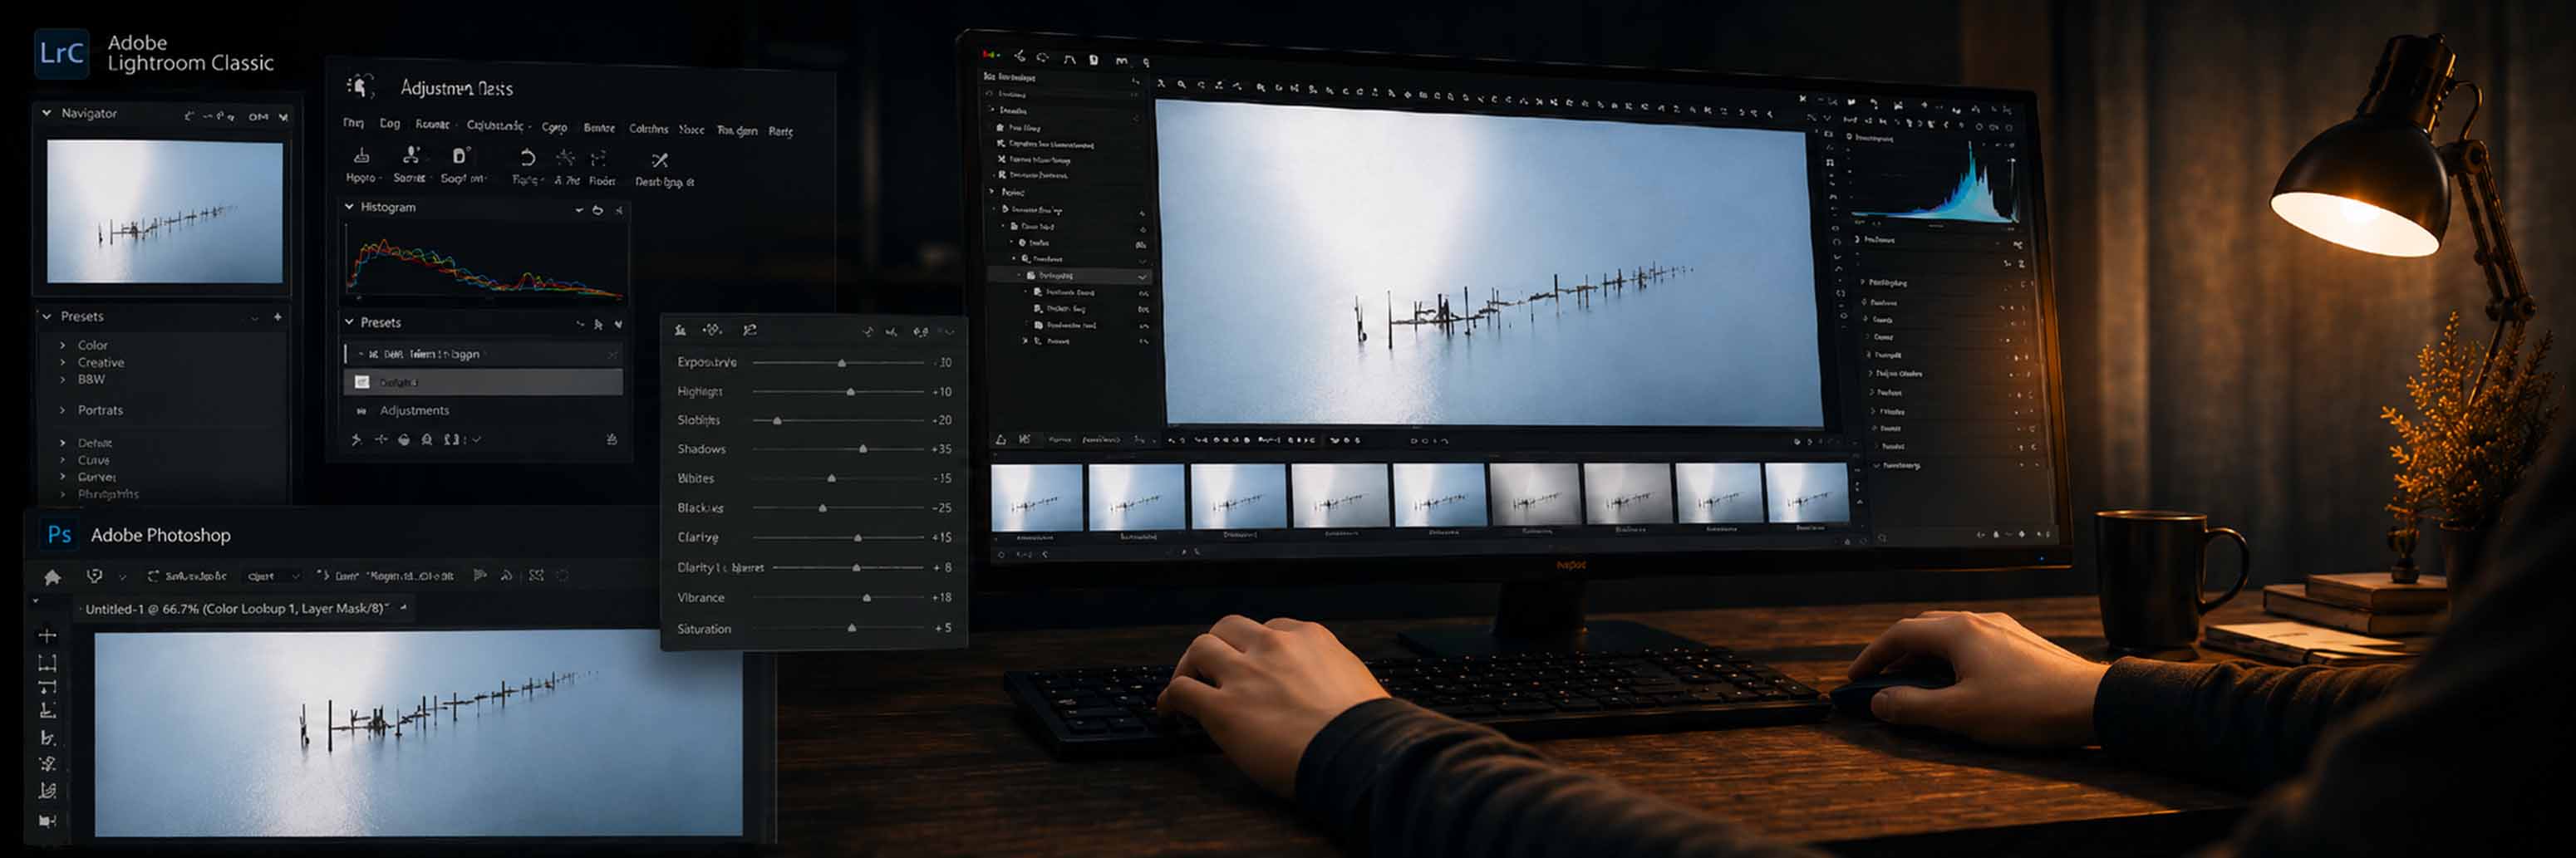This screenshot has height=858, width=2576.
Task: Collapse the Presets section below the Histogram
Action: click(x=349, y=322)
